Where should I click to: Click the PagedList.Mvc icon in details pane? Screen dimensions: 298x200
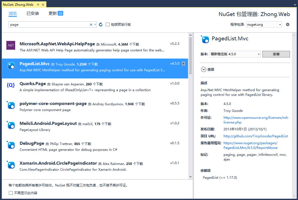point(205,39)
